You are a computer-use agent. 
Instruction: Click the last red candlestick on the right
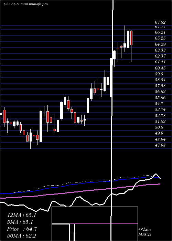click(131, 38)
